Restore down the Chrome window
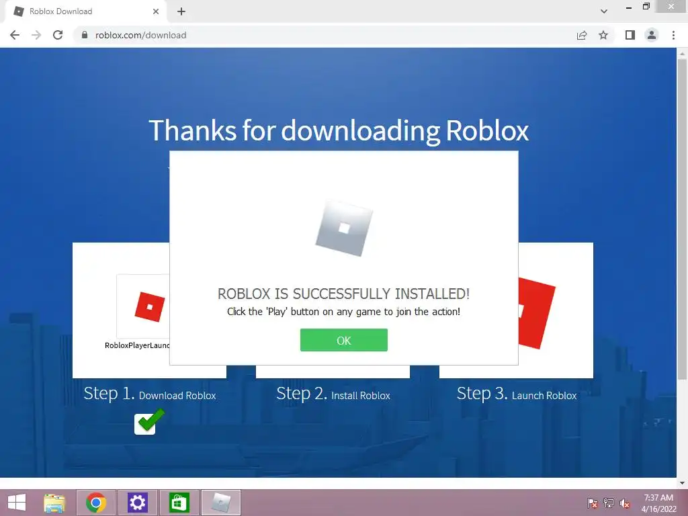688x516 pixels. [x=646, y=7]
